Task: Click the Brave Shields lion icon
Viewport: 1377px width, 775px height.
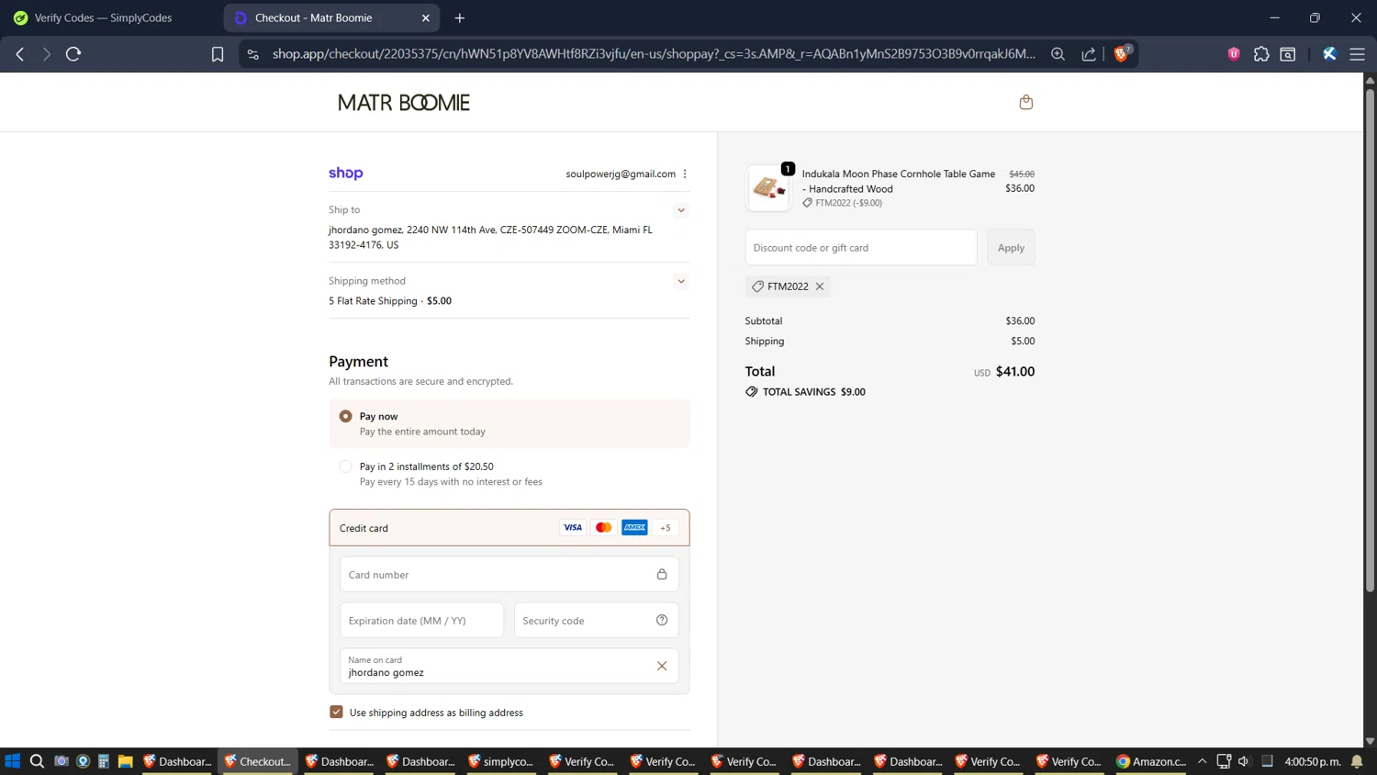Action: click(1121, 54)
